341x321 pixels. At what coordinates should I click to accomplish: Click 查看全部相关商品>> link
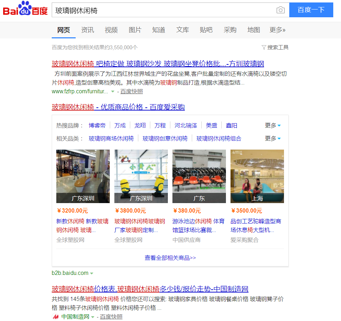(170, 258)
